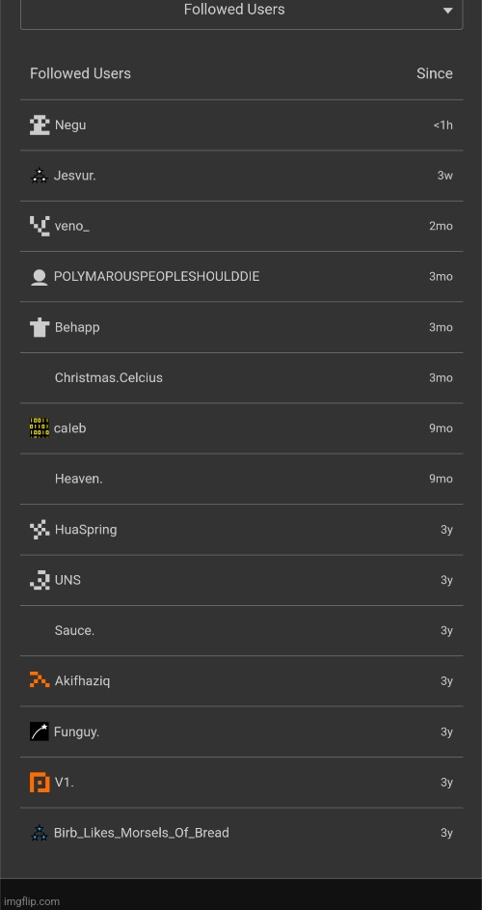The image size is (482, 910).
Task: Click the imgflip.com watermark link
Action: 32,901
